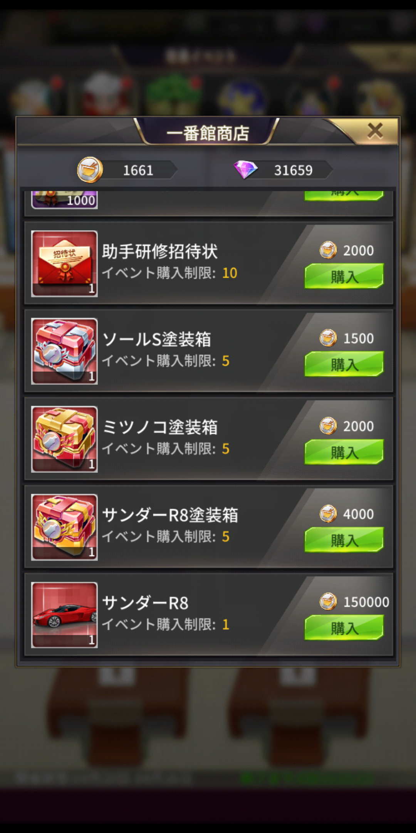Tap the partially visible 1000 item icon

[x=64, y=200]
